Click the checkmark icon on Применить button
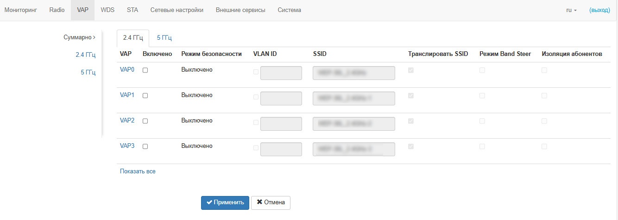This screenshot has width=618, height=220. tap(209, 202)
